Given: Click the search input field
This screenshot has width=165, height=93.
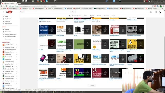Looking at the screenshot, I should point(45,12).
